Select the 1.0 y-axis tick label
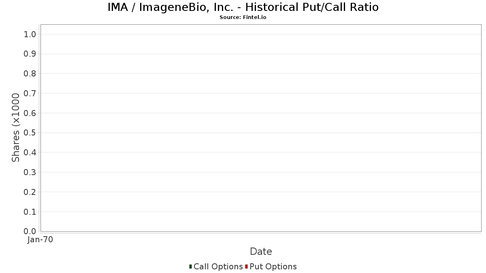Screen dimensions: 486x273 pos(30,34)
